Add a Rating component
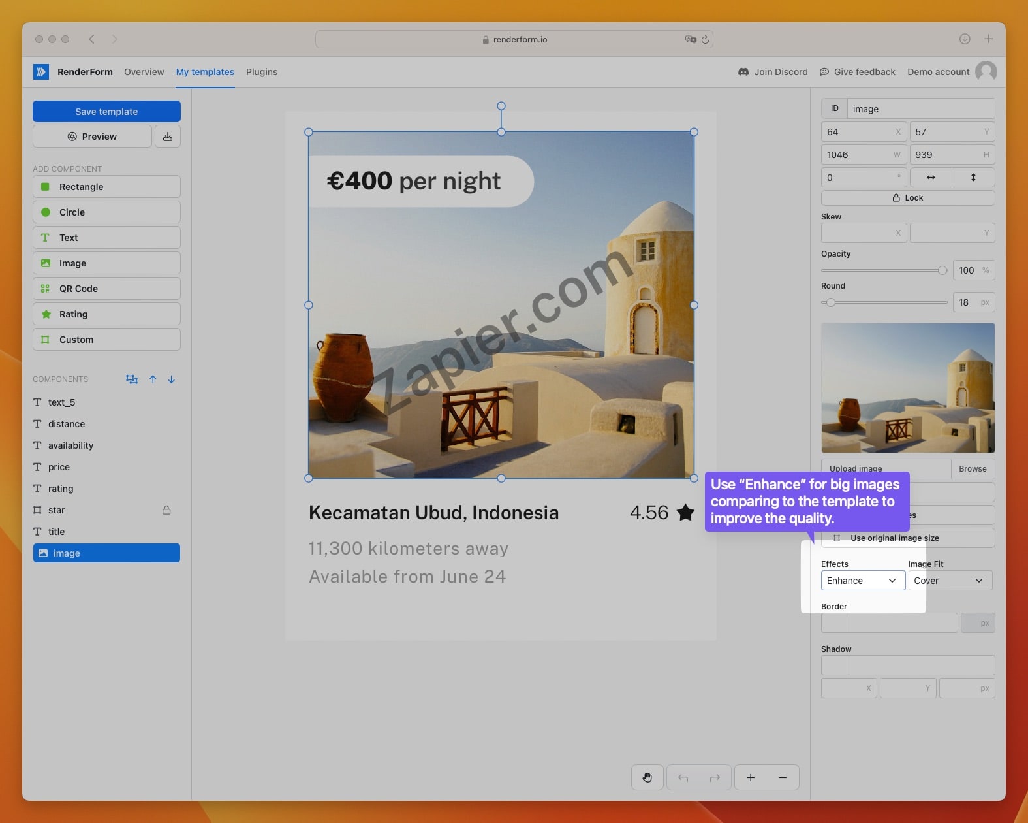Screen dimensions: 1028x823 (106, 314)
